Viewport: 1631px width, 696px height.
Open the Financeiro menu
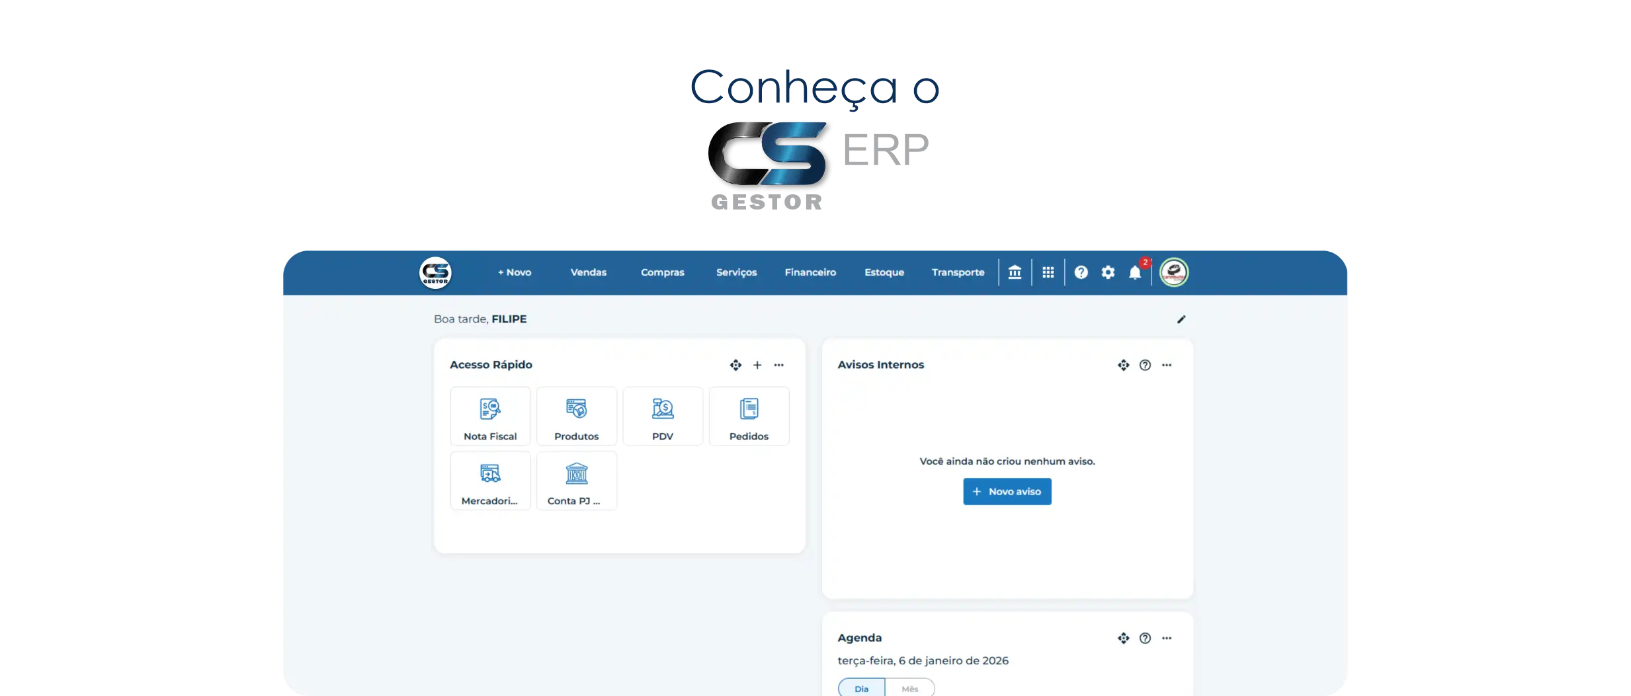click(x=810, y=272)
